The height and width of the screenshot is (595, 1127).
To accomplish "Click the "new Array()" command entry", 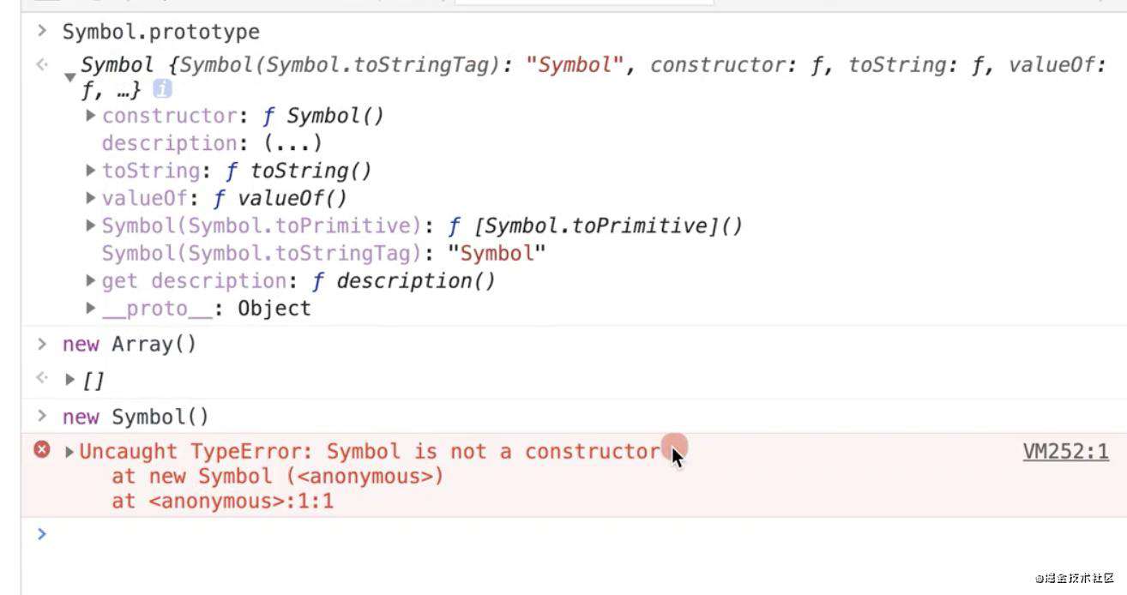I will [x=130, y=345].
